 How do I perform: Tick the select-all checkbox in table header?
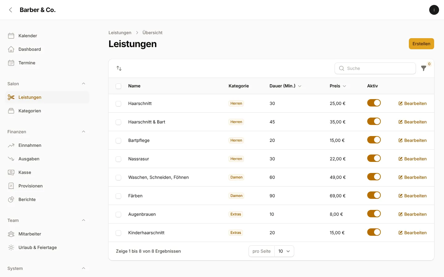click(118, 86)
